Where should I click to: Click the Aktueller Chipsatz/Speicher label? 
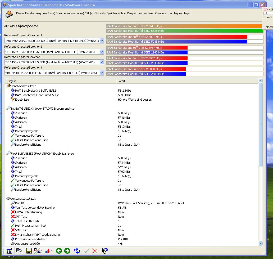point(22,26)
